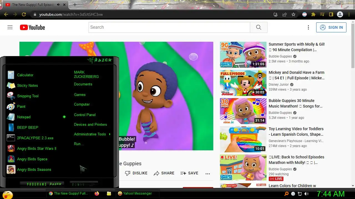Click the address bar URL text
355x199 pixels.
coord(71,14)
